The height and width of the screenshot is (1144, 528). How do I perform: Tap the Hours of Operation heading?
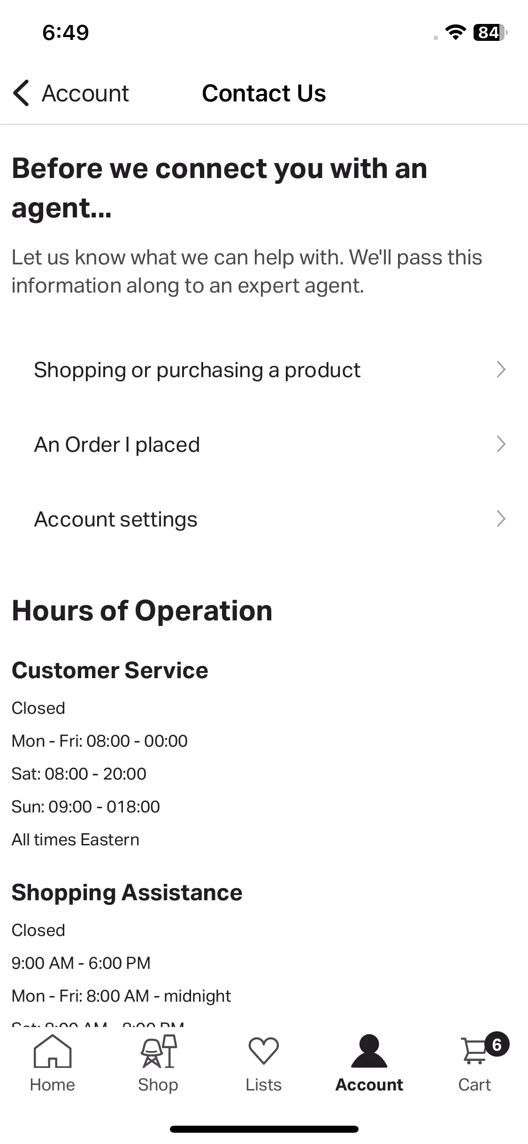[x=142, y=611]
